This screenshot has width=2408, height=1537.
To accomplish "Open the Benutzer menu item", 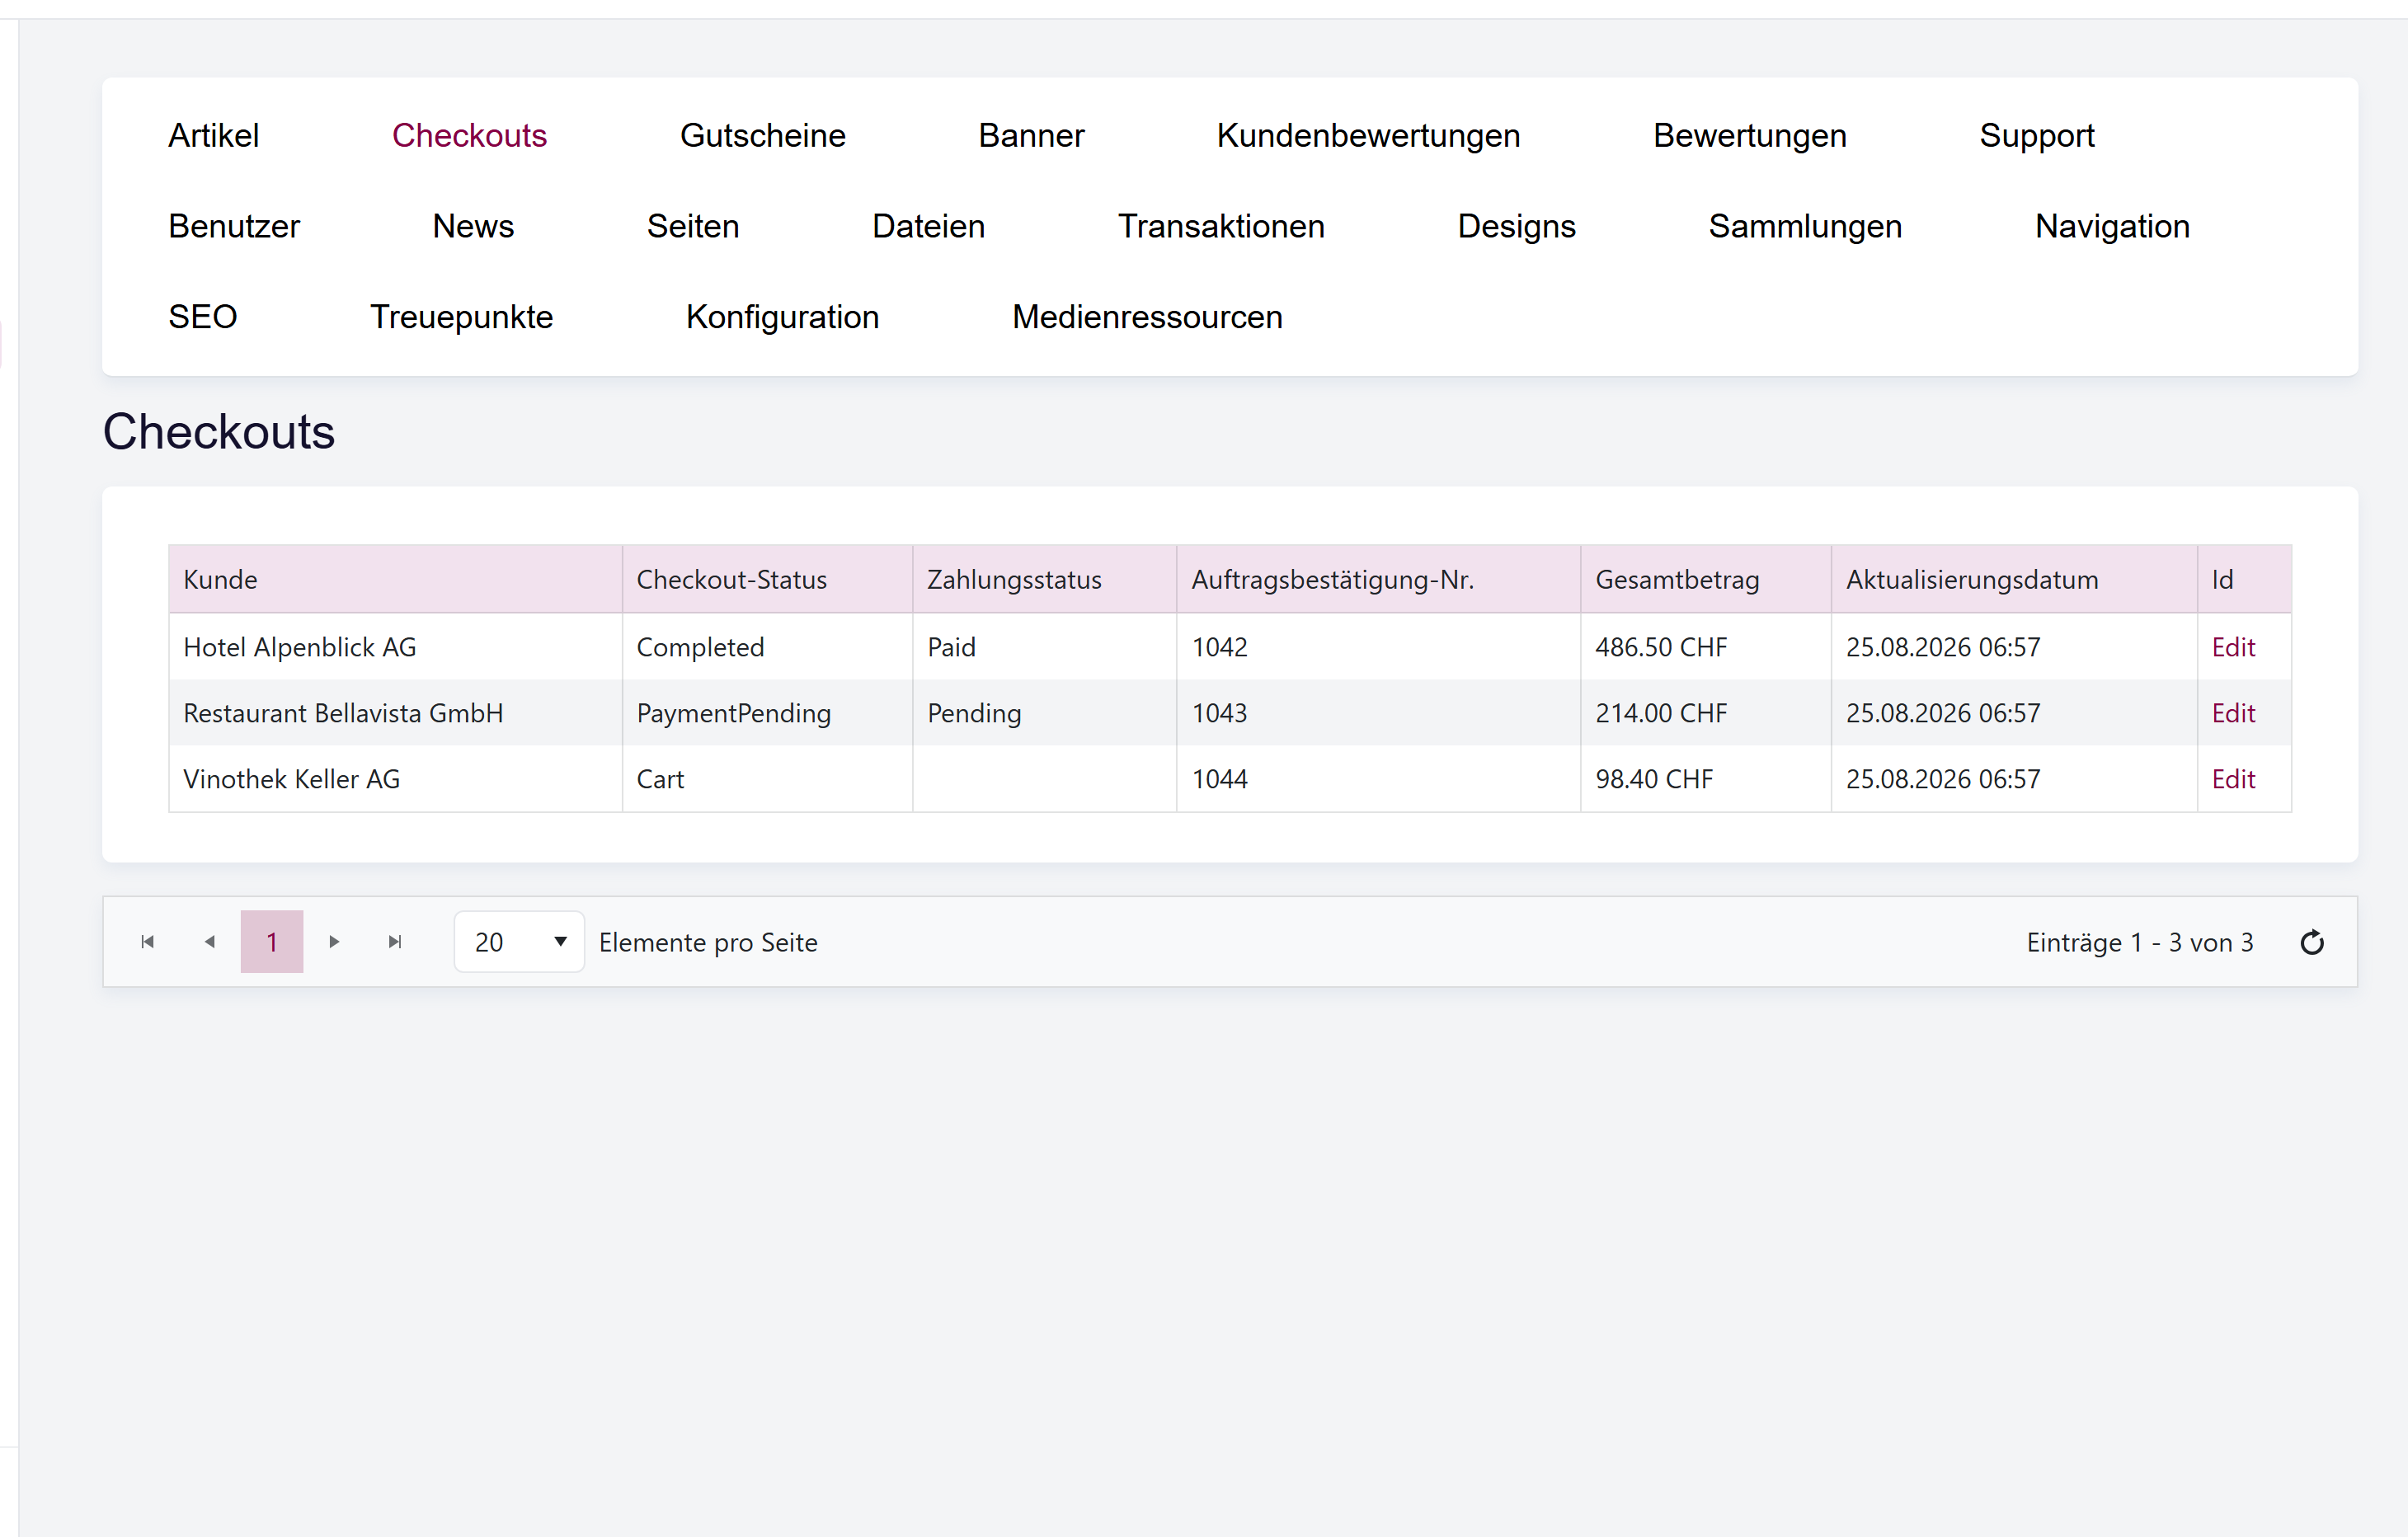I will [234, 227].
